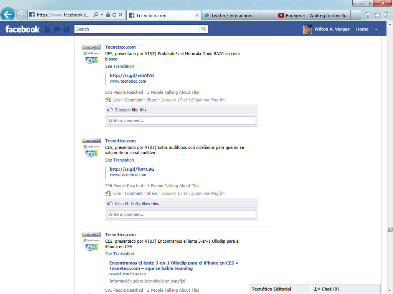393x294 pixels.
Task: Open a new blank browser tab
Action: pyautogui.click(x=356, y=15)
